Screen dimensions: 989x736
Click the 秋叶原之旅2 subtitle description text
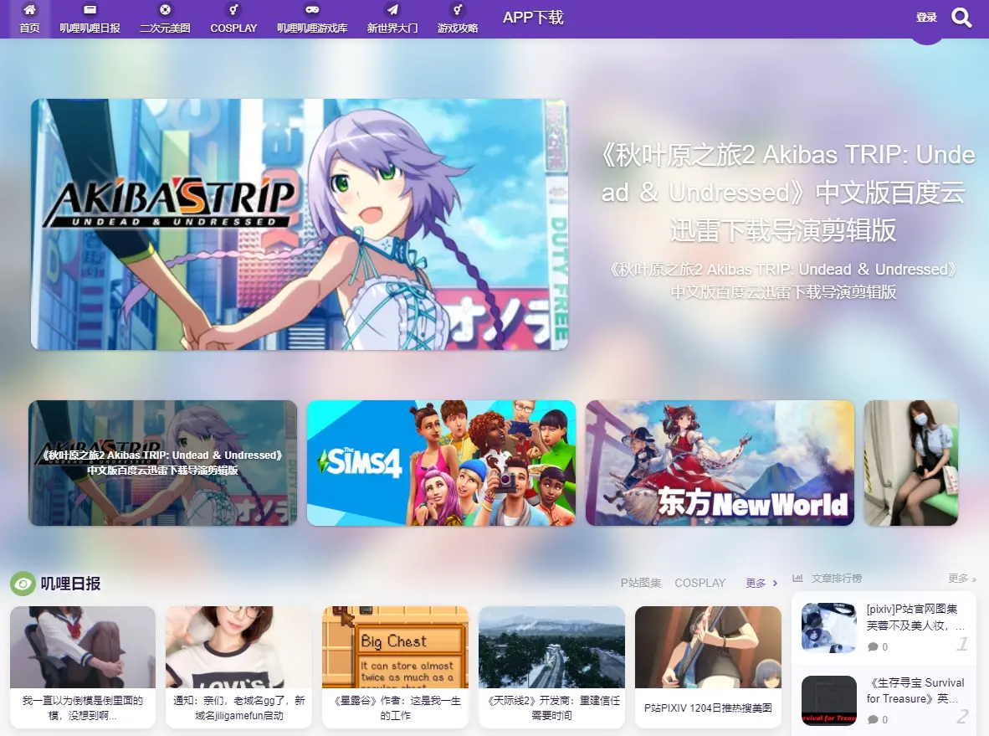[782, 281]
